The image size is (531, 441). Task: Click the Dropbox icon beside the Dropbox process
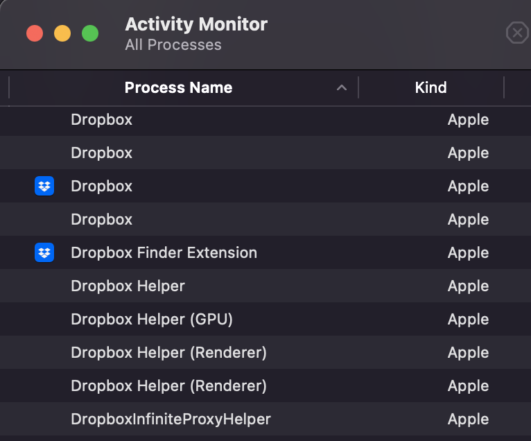tap(44, 186)
